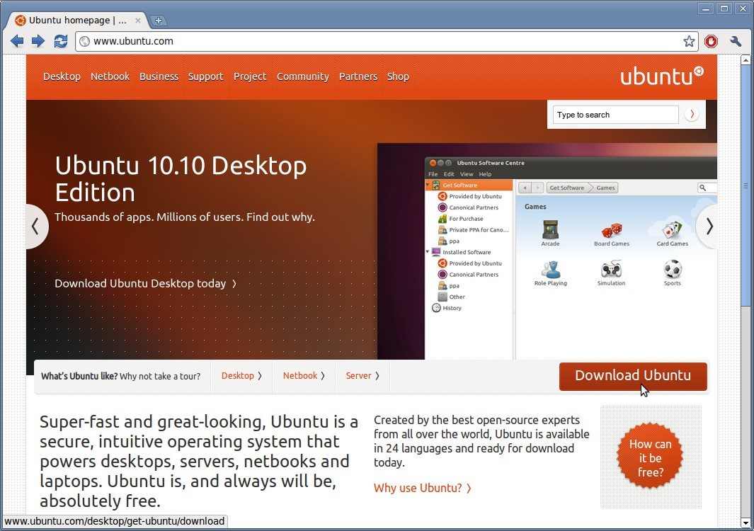Click the 'Get Software' breadcrumb button
Image resolution: width=754 pixels, height=531 pixels.
click(567, 188)
